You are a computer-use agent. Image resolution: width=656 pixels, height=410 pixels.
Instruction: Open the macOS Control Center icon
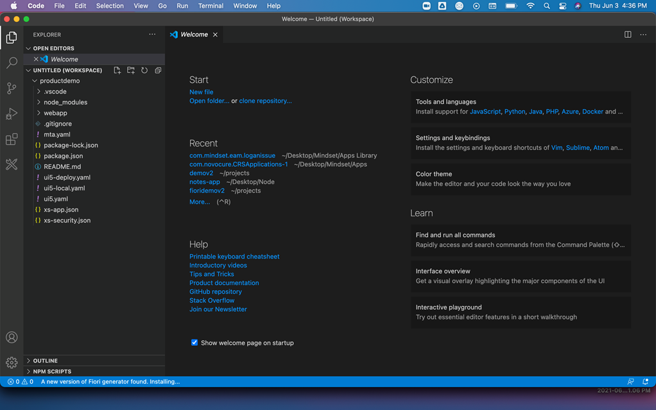[x=563, y=6]
